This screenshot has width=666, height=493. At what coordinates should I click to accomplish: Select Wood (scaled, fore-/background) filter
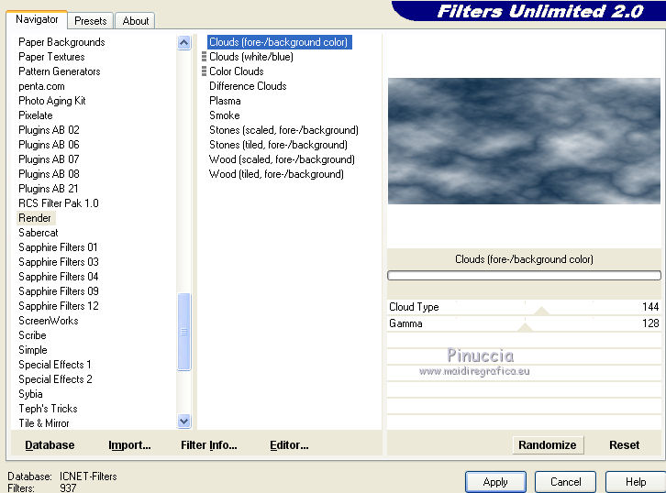[282, 159]
